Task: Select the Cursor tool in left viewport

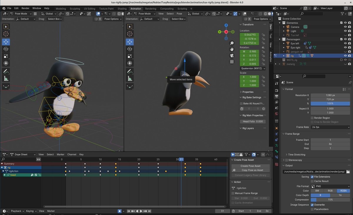Action: [x=6, y=34]
